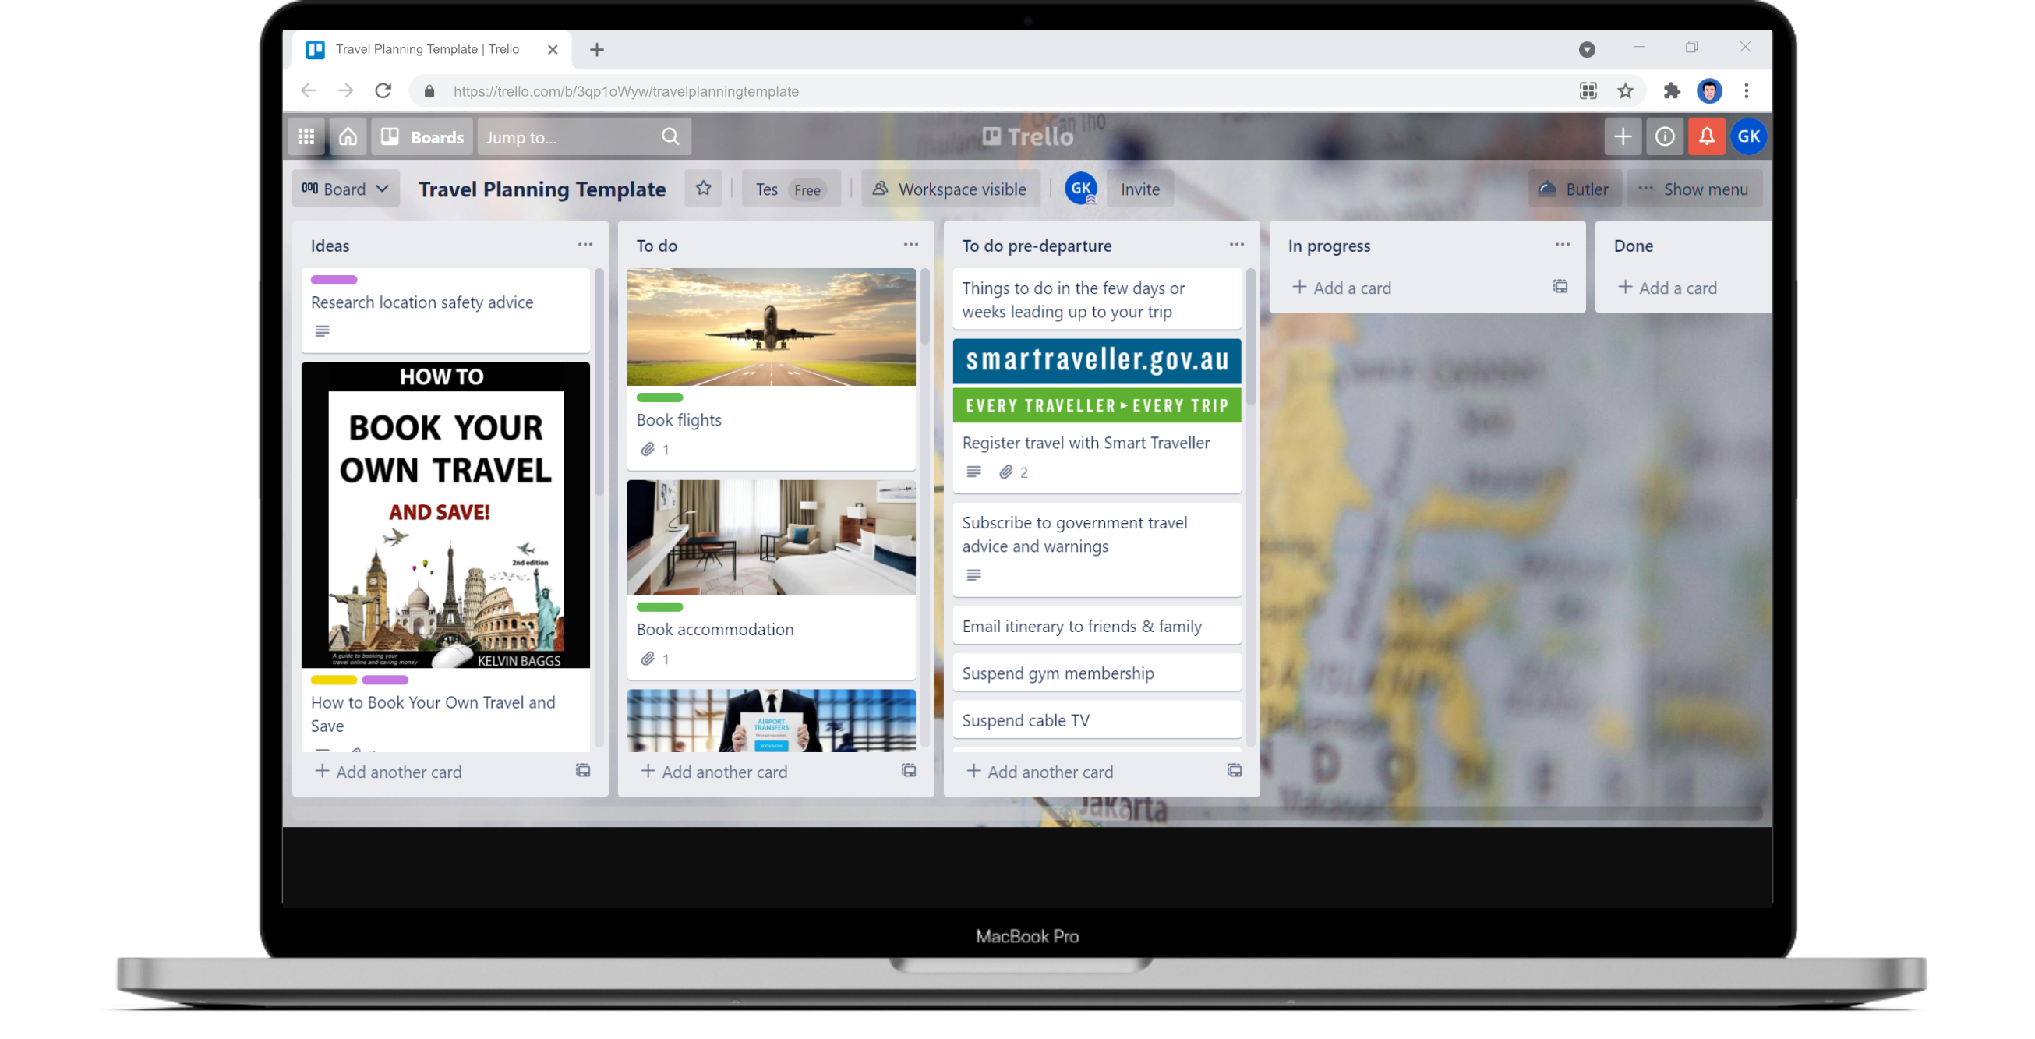Change Workspace visible setting

click(x=950, y=189)
